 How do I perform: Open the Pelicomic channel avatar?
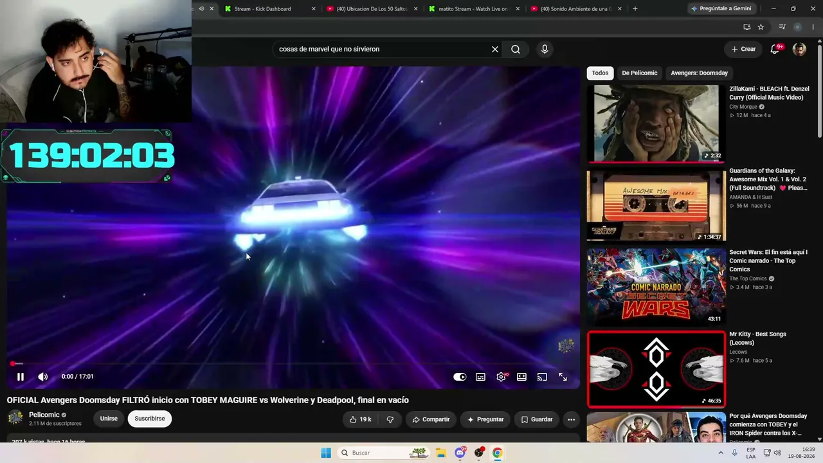pyautogui.click(x=15, y=419)
